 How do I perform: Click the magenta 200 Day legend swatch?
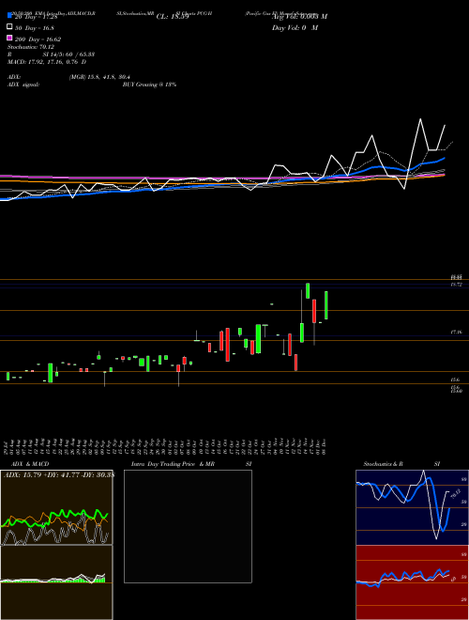coord(9,38)
